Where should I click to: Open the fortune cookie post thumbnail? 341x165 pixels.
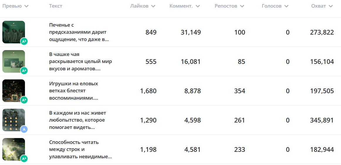pyautogui.click(x=13, y=31)
